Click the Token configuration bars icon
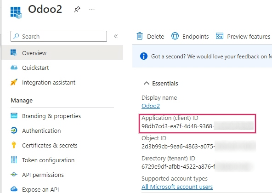Viewport: 272px width, 193px height. (x=14, y=159)
